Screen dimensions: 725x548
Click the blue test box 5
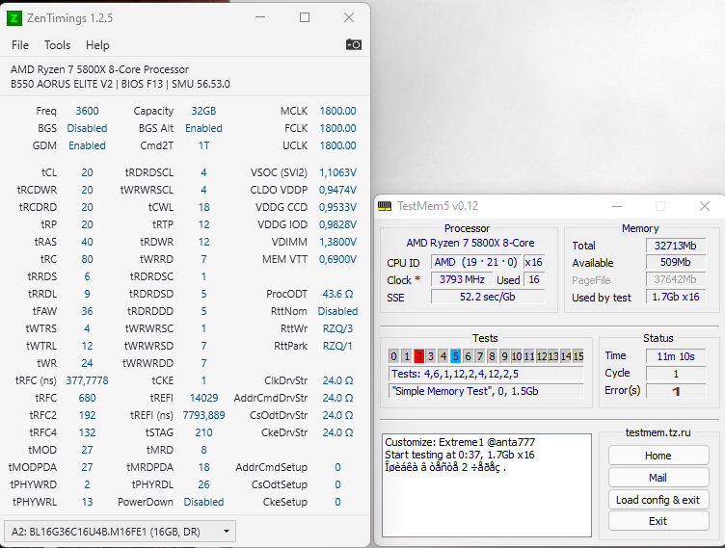click(x=455, y=356)
